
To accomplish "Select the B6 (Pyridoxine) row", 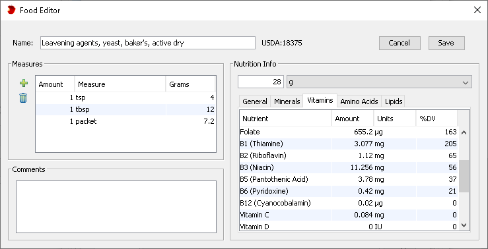I will coord(349,191).
